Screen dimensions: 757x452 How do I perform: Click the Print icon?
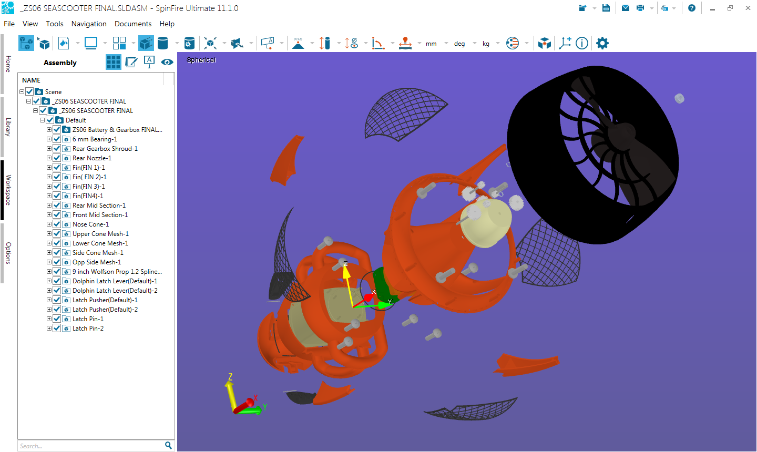640,8
